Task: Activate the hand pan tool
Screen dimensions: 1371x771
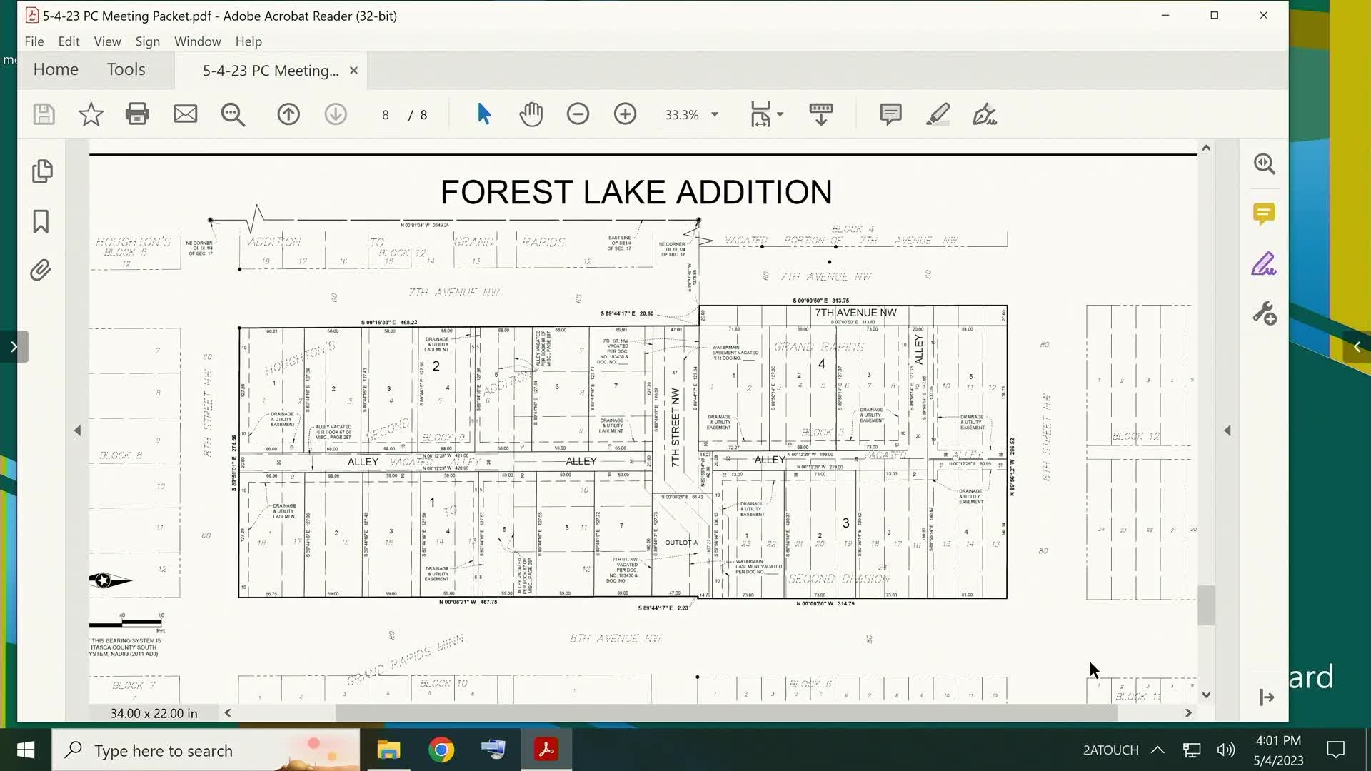Action: (x=531, y=114)
